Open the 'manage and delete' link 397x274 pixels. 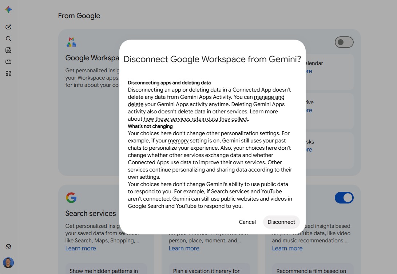269,97
